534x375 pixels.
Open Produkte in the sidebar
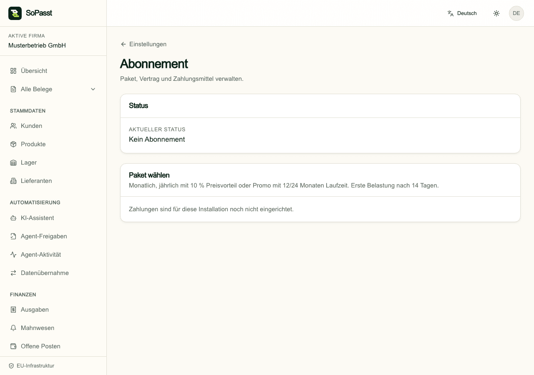pyautogui.click(x=53, y=144)
